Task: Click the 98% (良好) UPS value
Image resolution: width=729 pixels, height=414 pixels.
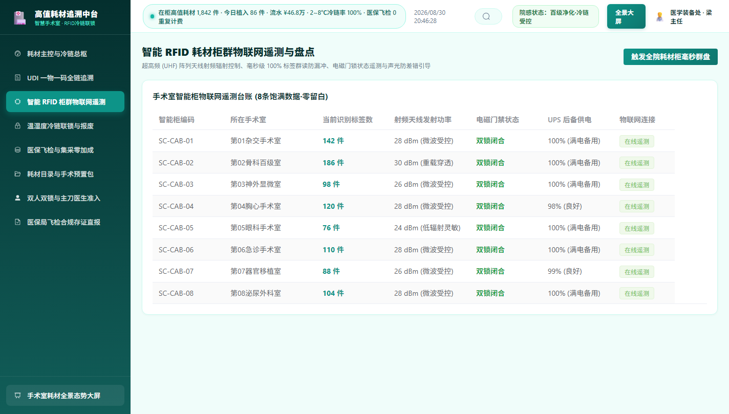Action: 565,206
